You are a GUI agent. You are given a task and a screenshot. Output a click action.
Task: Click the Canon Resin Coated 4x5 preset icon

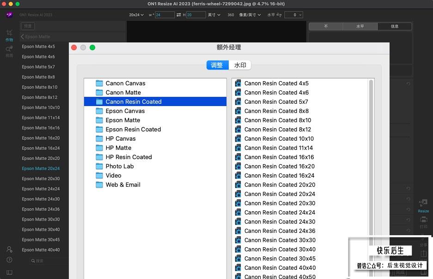click(238, 83)
